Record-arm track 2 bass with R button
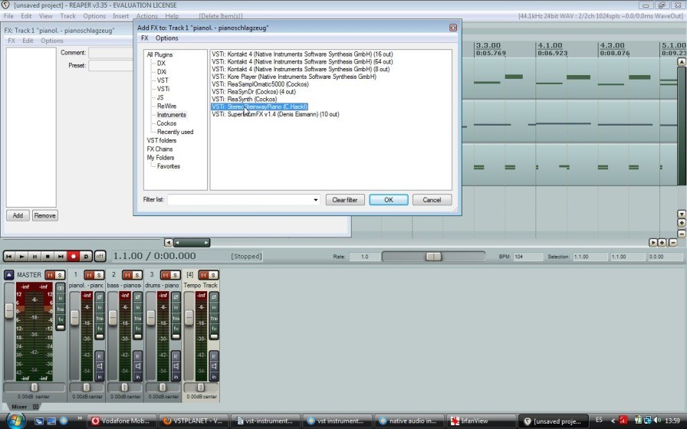The image size is (687, 429). (137, 356)
